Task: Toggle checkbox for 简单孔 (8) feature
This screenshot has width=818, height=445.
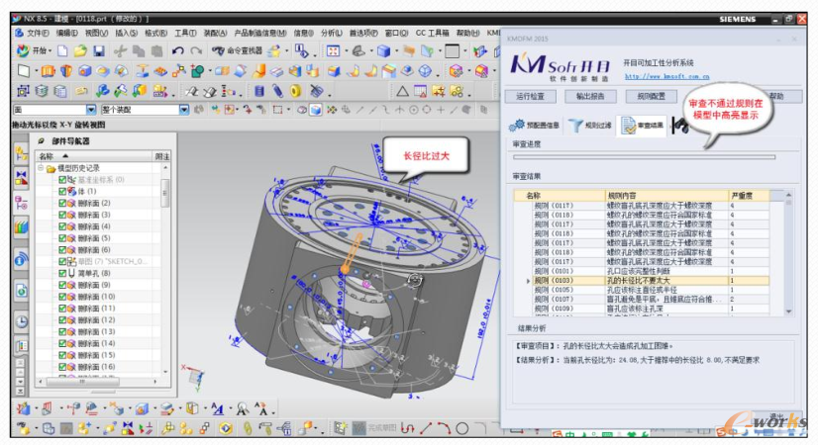Action: 61,273
